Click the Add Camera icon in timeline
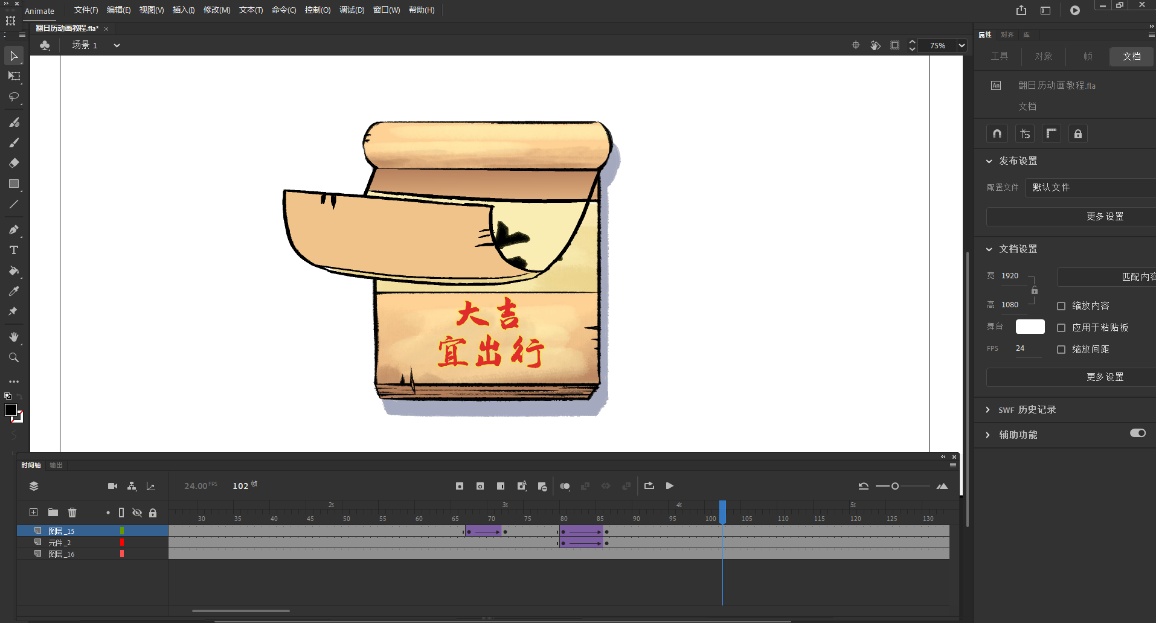Image resolution: width=1156 pixels, height=623 pixels. pyautogui.click(x=112, y=486)
